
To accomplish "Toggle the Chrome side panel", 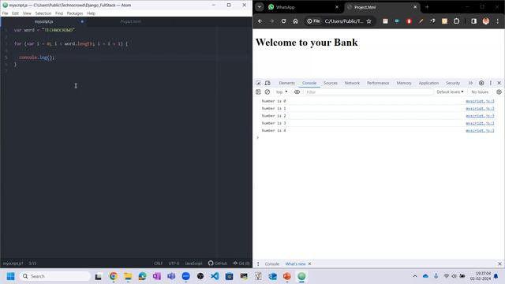I will pyautogui.click(x=473, y=21).
